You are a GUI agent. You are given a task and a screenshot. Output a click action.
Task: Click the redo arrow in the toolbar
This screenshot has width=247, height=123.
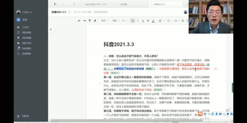tap(85, 21)
